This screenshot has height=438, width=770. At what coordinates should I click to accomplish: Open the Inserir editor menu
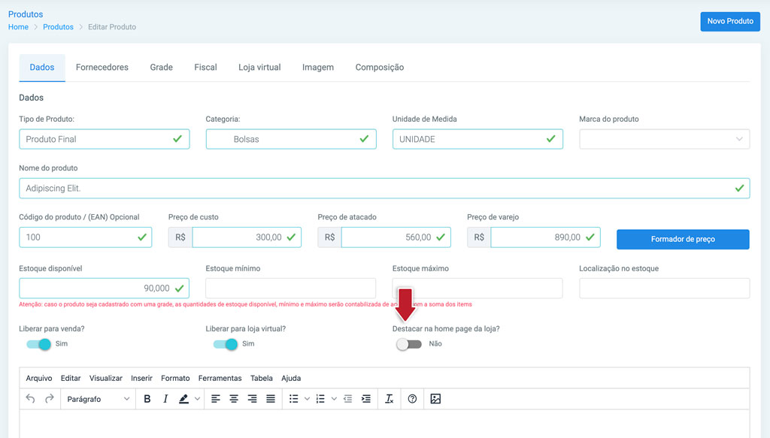(x=141, y=378)
